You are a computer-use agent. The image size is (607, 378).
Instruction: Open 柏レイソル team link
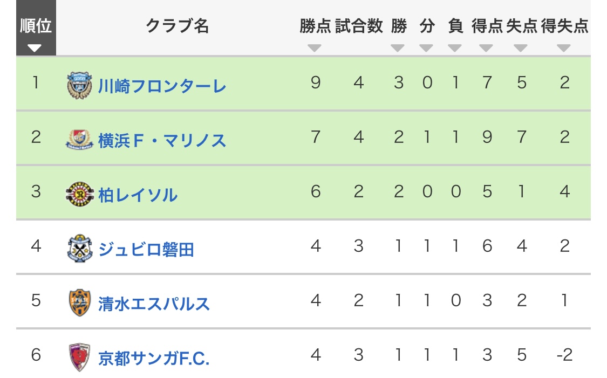pos(138,195)
